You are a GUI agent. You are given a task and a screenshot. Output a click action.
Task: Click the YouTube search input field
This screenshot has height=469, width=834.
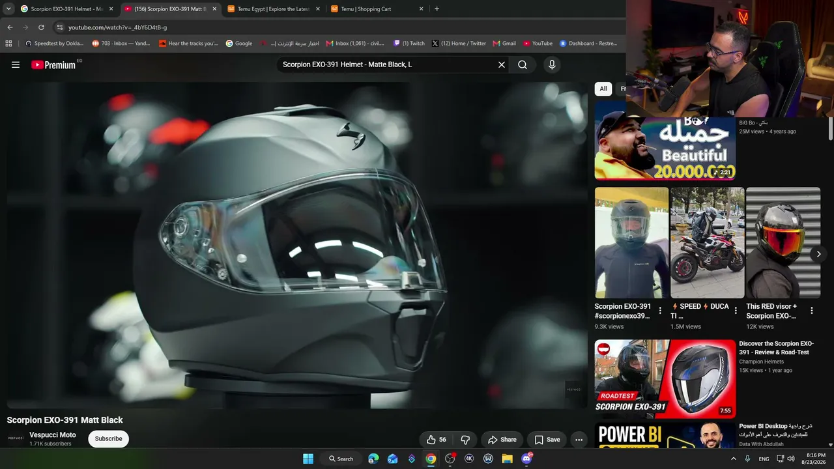click(388, 64)
